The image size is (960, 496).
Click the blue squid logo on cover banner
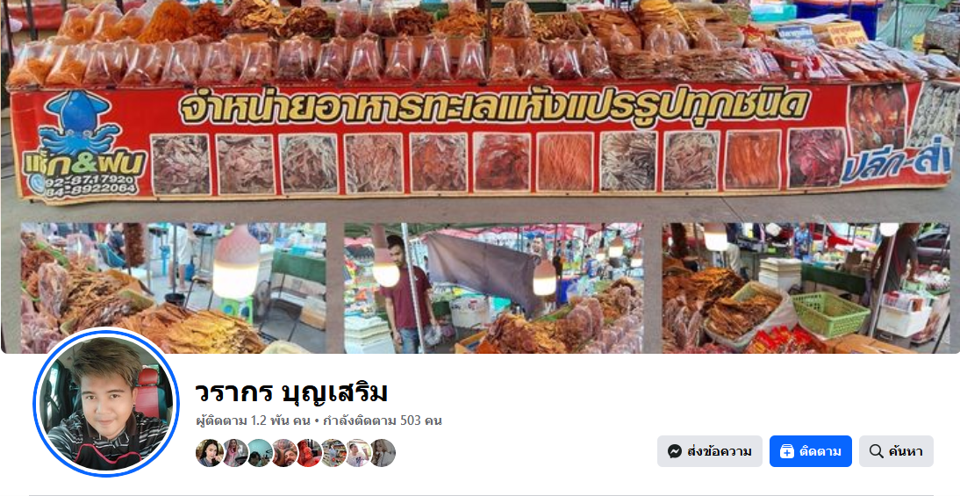pyautogui.click(x=78, y=123)
